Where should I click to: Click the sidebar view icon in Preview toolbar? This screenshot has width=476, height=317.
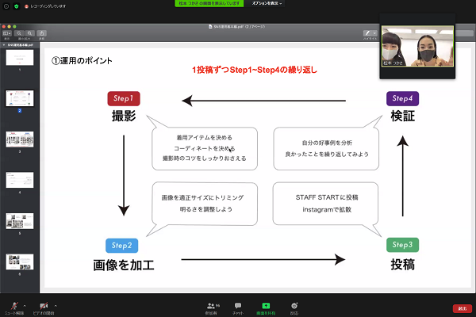[x=8, y=34]
